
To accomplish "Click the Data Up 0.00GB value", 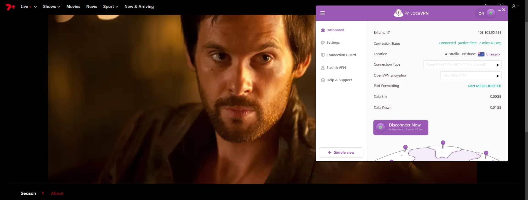I will 496,97.
